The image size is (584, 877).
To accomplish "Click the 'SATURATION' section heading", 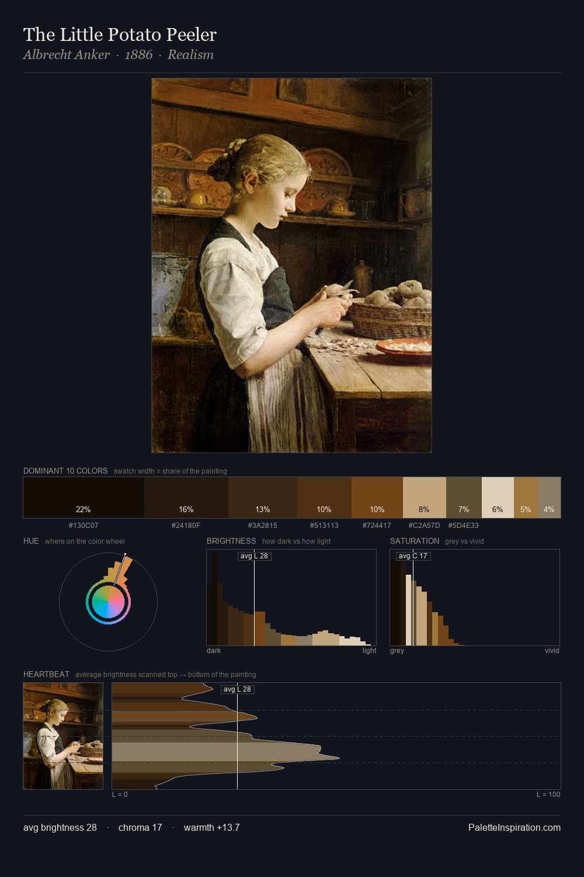I will pyautogui.click(x=415, y=541).
